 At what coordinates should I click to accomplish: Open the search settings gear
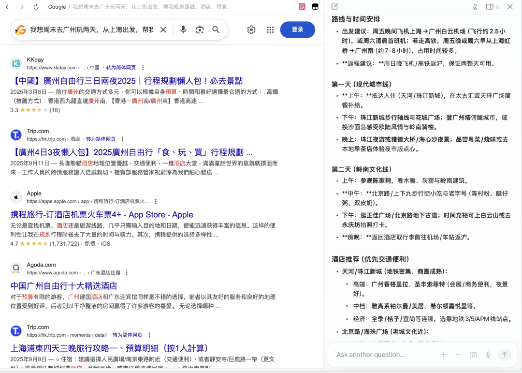click(x=251, y=30)
